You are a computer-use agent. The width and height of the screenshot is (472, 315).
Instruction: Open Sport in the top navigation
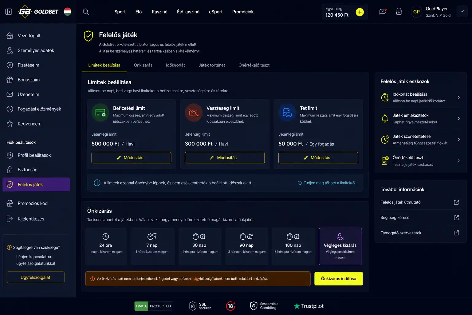120,12
